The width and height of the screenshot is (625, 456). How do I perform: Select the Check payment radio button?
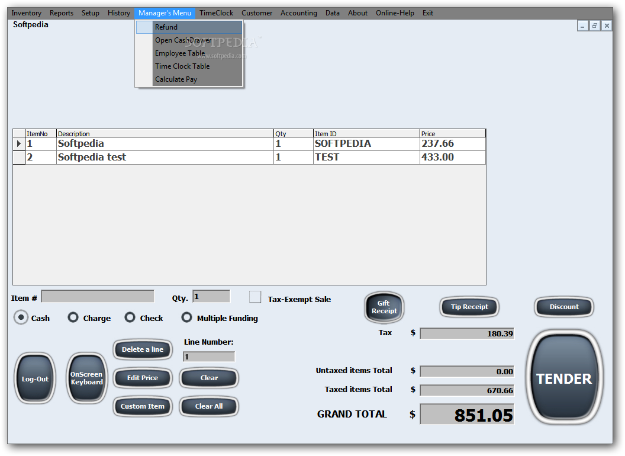tap(130, 317)
